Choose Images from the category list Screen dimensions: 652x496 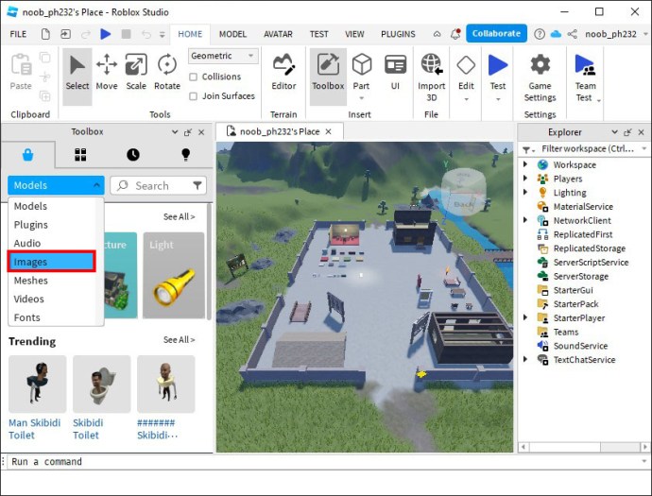52,262
